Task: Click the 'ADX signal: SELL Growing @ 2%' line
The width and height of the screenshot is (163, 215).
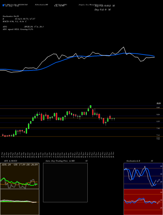Action: click(18, 29)
